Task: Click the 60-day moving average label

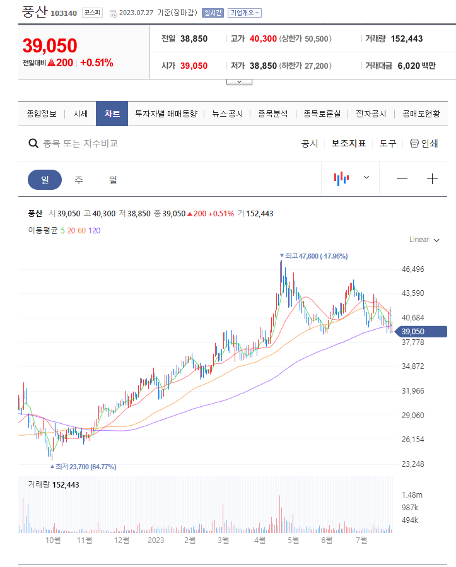Action: [82, 231]
